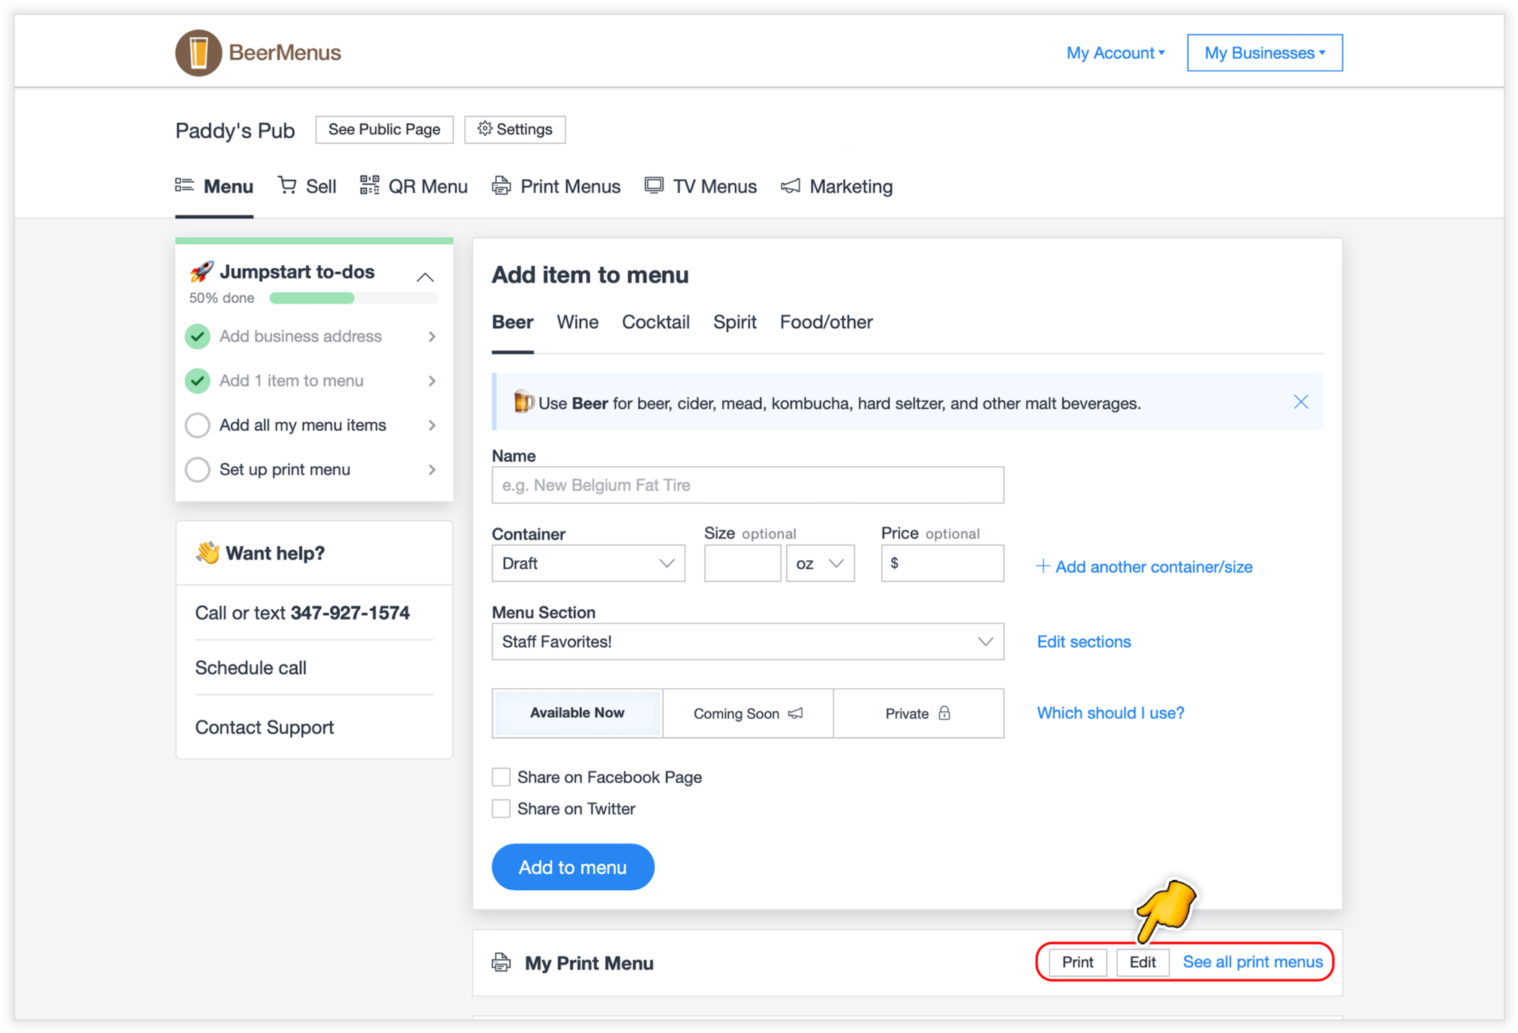
Task: Open the QR Menu icon
Action: [x=369, y=186]
